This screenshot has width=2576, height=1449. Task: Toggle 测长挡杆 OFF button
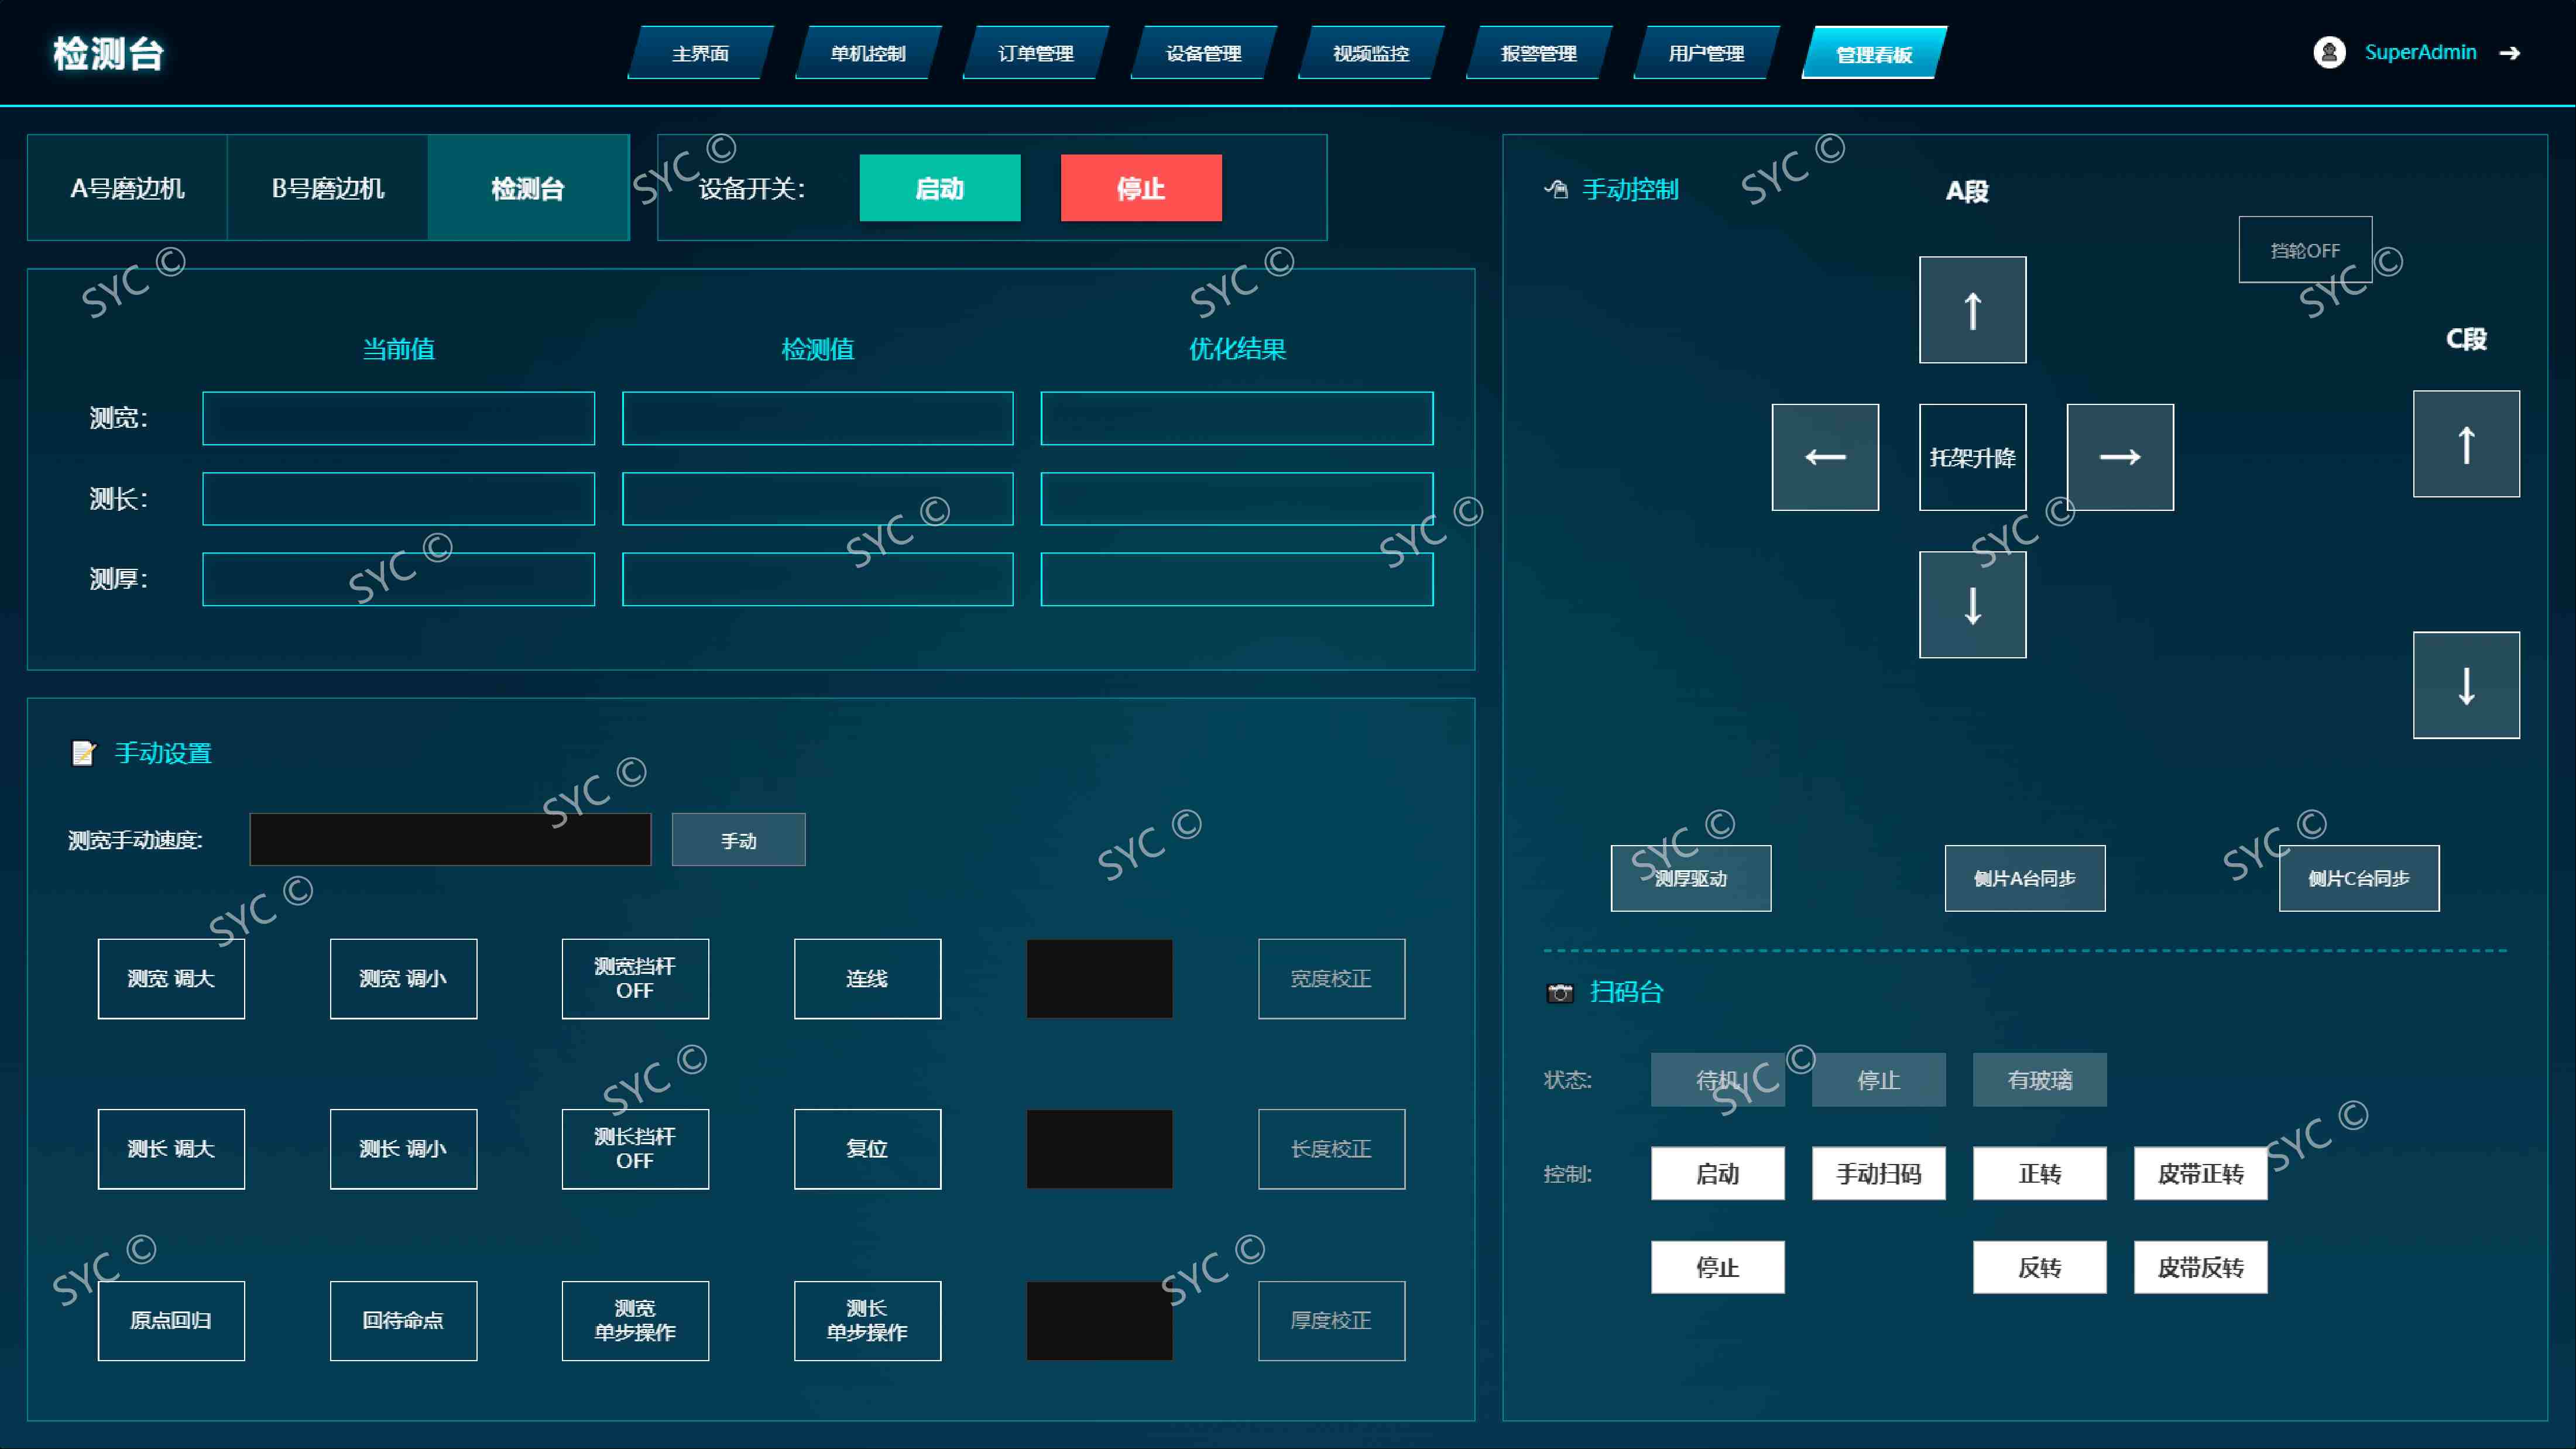(635, 1149)
